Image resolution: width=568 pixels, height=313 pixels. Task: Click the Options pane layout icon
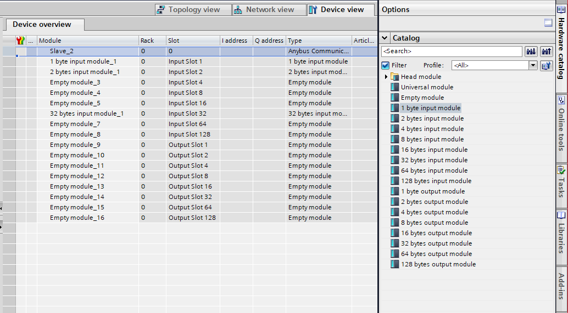pos(548,23)
